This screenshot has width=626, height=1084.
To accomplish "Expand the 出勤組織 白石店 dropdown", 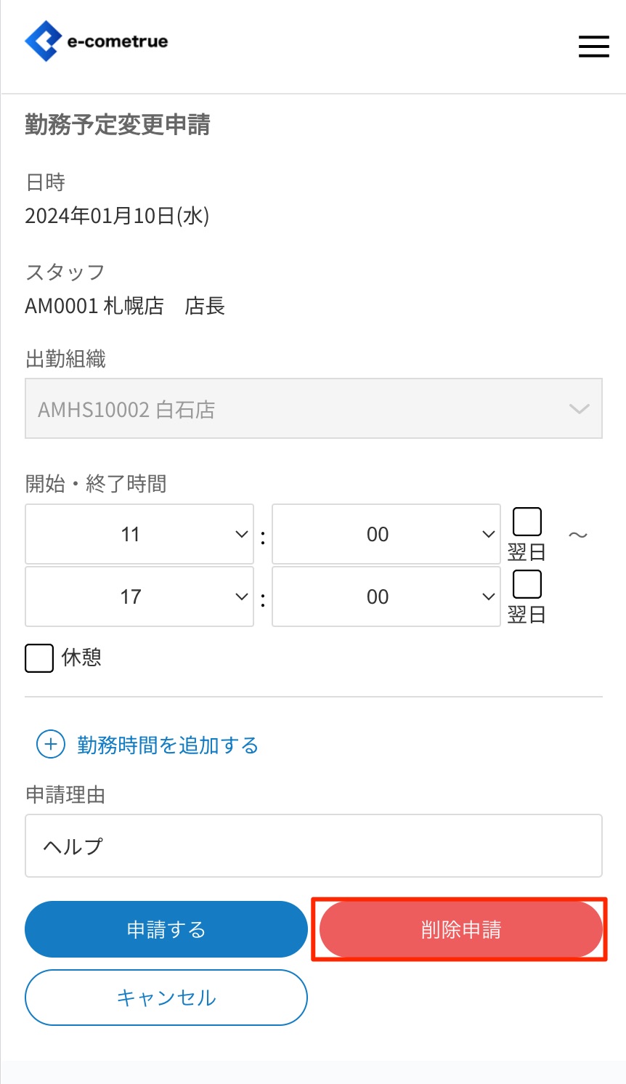I will (x=313, y=408).
